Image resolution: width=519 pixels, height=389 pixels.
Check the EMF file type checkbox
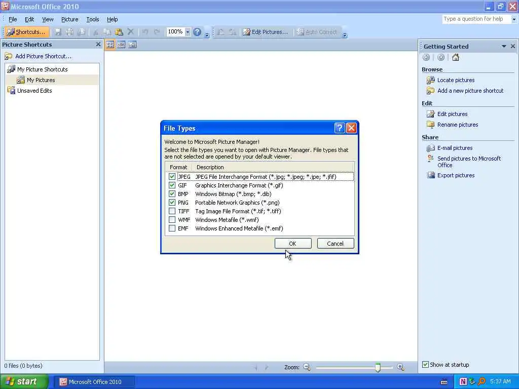pyautogui.click(x=172, y=228)
